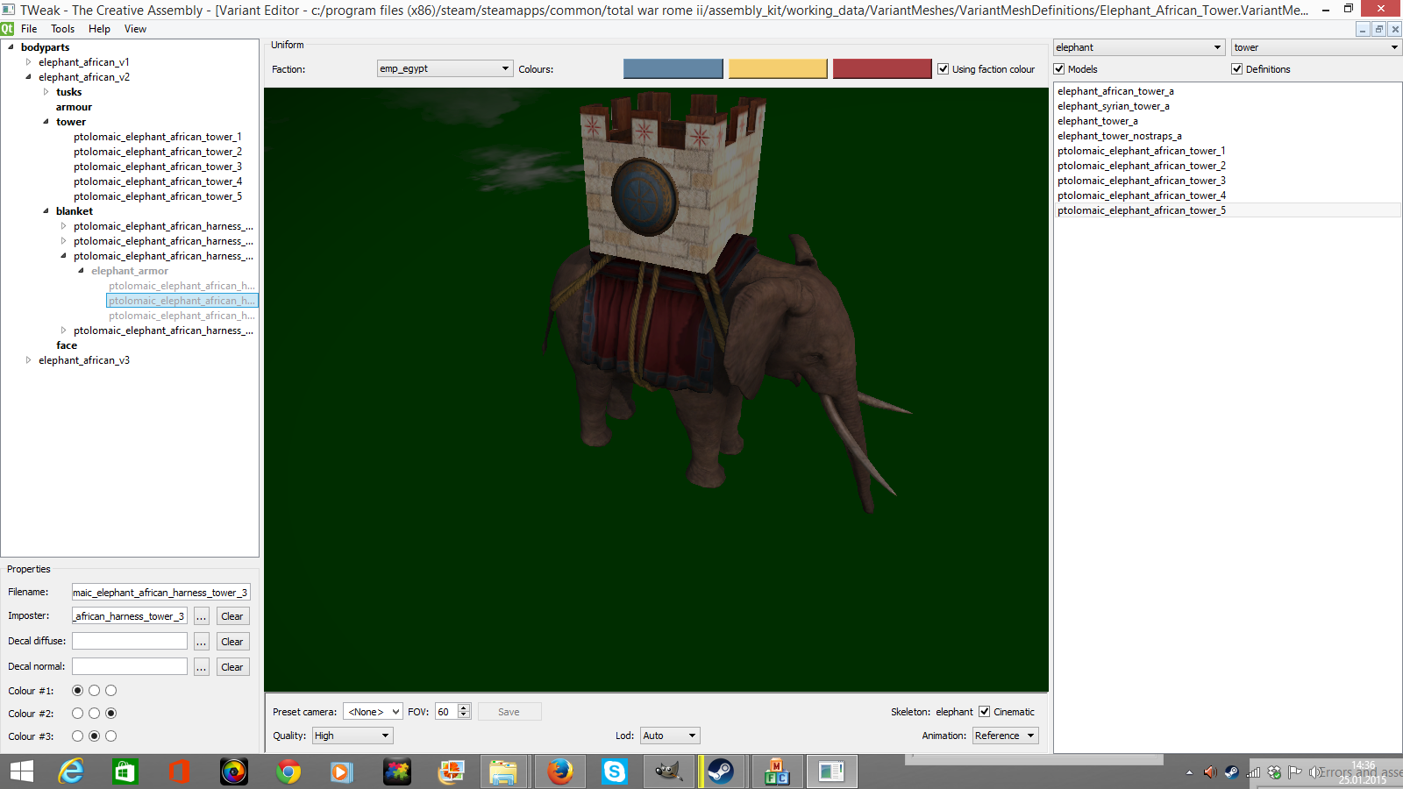1403x789 pixels.
Task: Collapse the blanket tree node
Action: click(x=46, y=211)
